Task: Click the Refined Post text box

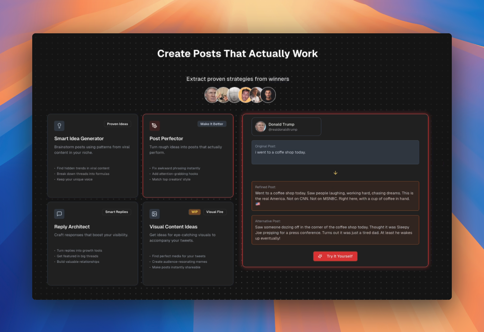Action: pyautogui.click(x=335, y=196)
